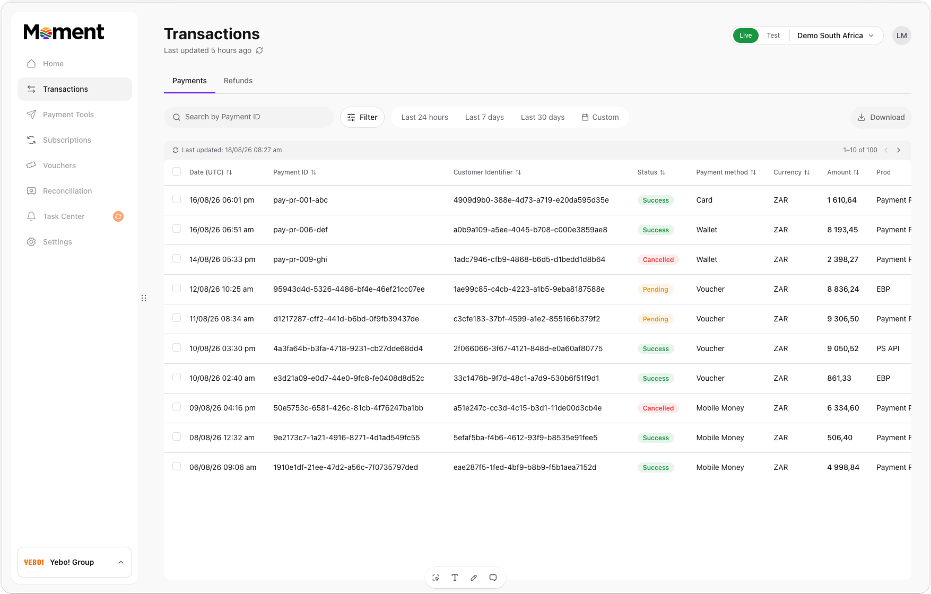Click the search magnifier icon
This screenshot has height=594, width=931.
(177, 117)
